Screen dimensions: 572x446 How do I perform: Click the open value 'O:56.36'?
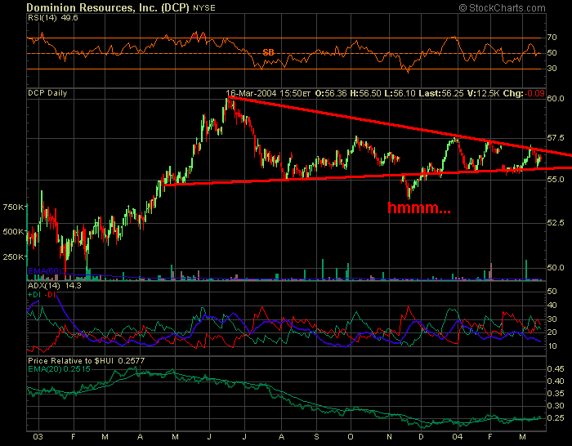[331, 93]
